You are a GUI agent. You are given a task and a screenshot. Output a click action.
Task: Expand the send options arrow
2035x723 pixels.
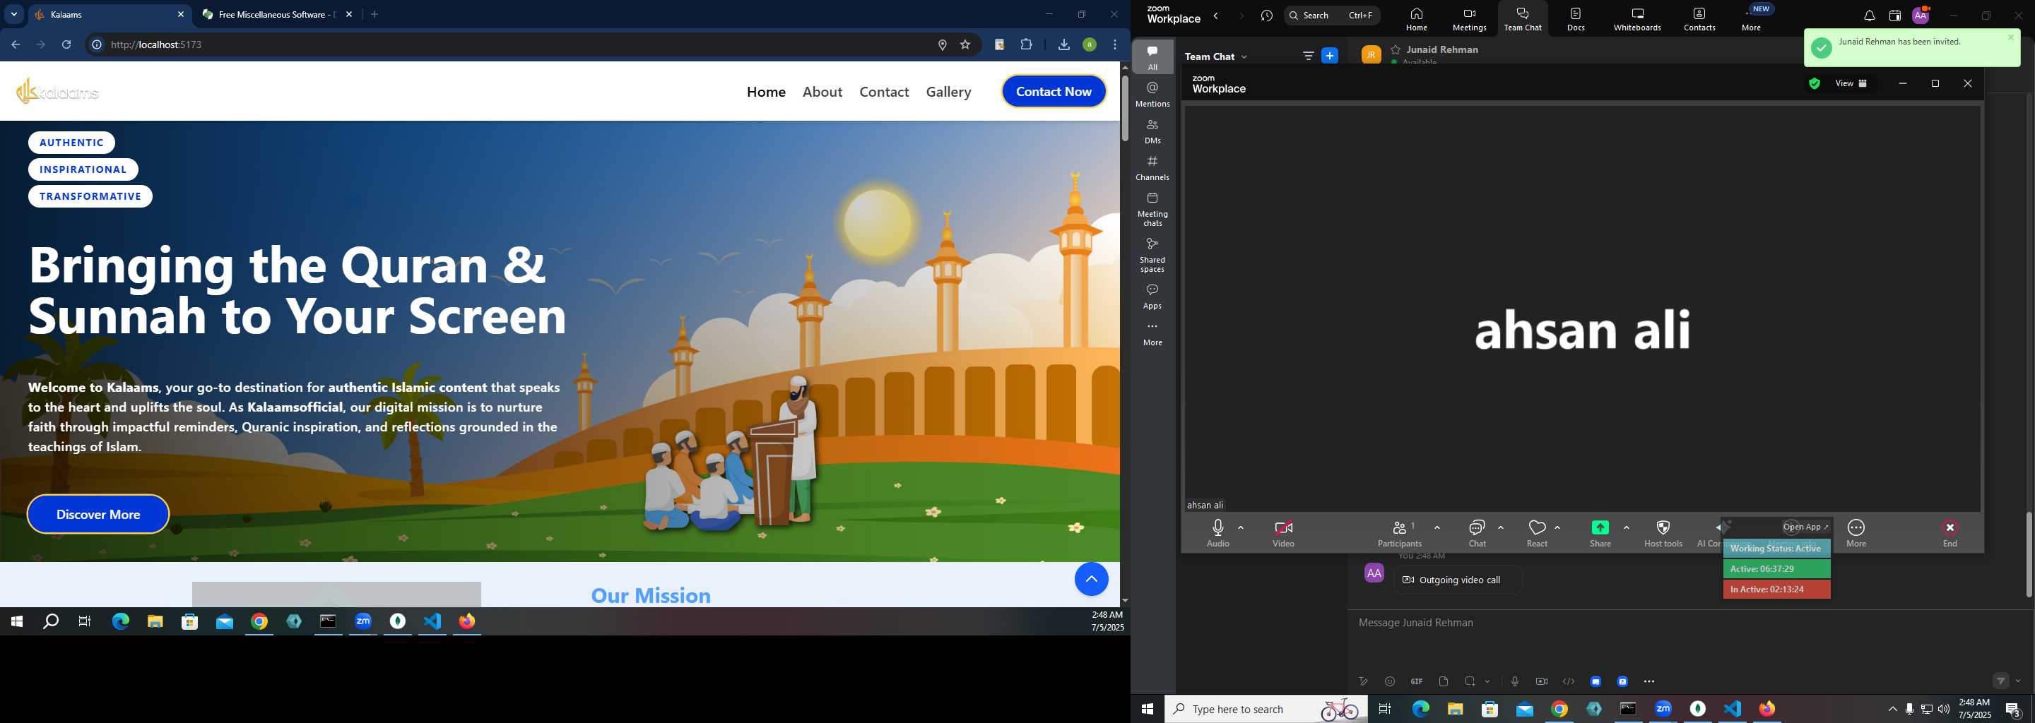2019,681
